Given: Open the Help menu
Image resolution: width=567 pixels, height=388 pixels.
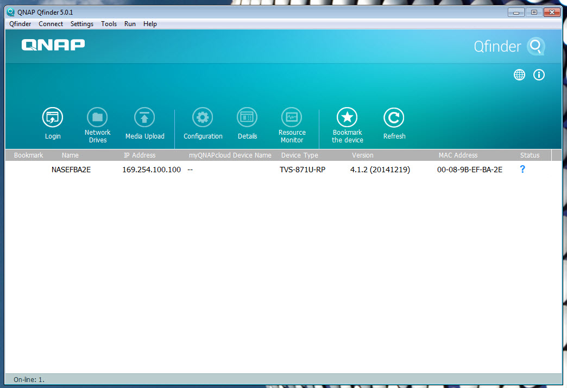Looking at the screenshot, I should tap(150, 24).
